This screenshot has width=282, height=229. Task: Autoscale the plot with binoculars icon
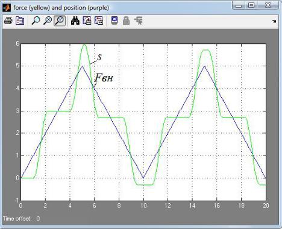click(x=75, y=20)
